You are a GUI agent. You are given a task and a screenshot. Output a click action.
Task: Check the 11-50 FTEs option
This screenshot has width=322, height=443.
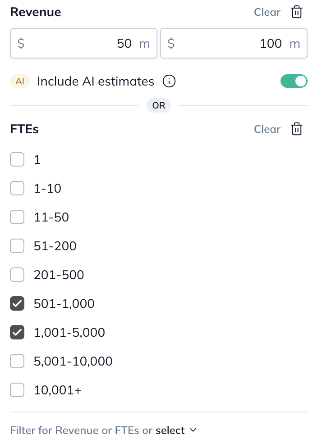click(17, 217)
